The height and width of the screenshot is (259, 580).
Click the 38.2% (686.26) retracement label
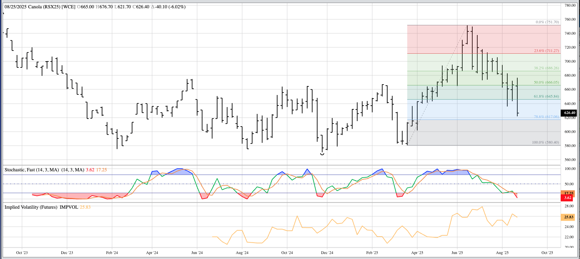coord(546,68)
